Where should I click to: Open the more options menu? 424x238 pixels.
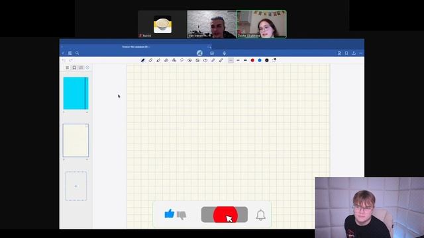pyautogui.click(x=360, y=53)
